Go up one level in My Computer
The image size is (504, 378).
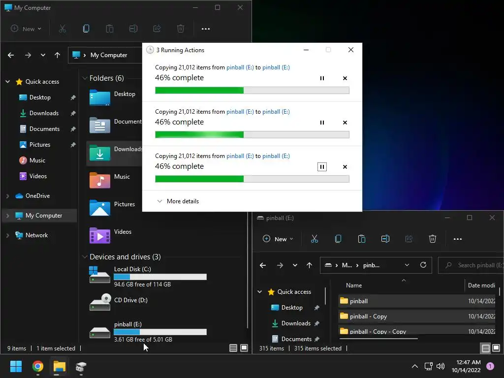point(57,55)
